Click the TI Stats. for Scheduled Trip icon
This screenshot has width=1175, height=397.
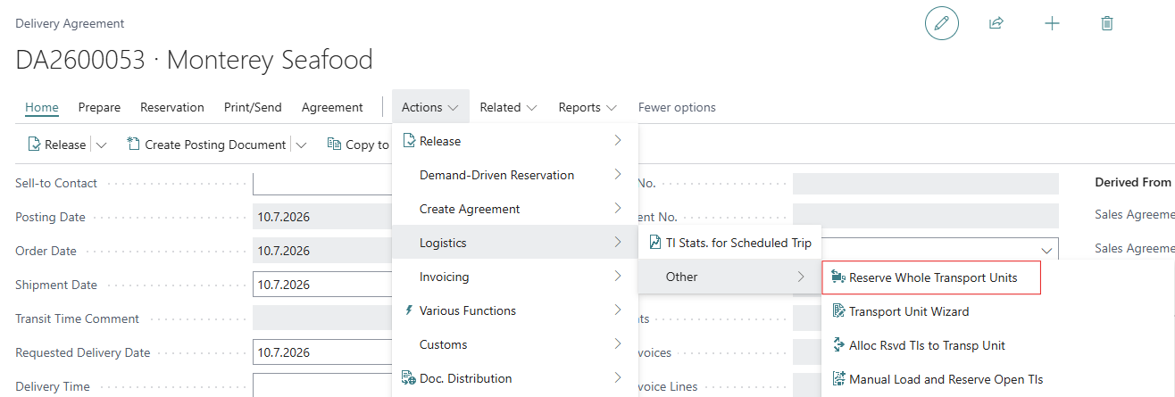click(654, 243)
